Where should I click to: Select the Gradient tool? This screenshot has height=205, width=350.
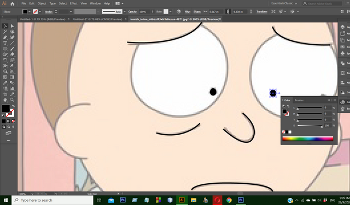coord(12,77)
